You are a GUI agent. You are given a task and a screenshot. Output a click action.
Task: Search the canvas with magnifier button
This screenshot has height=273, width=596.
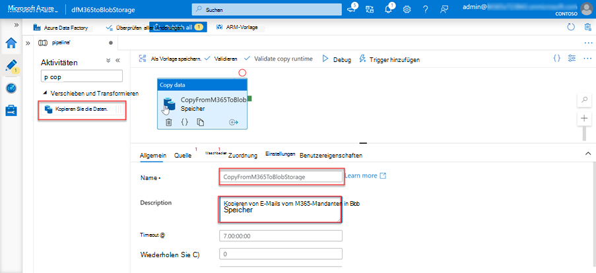tap(583, 99)
